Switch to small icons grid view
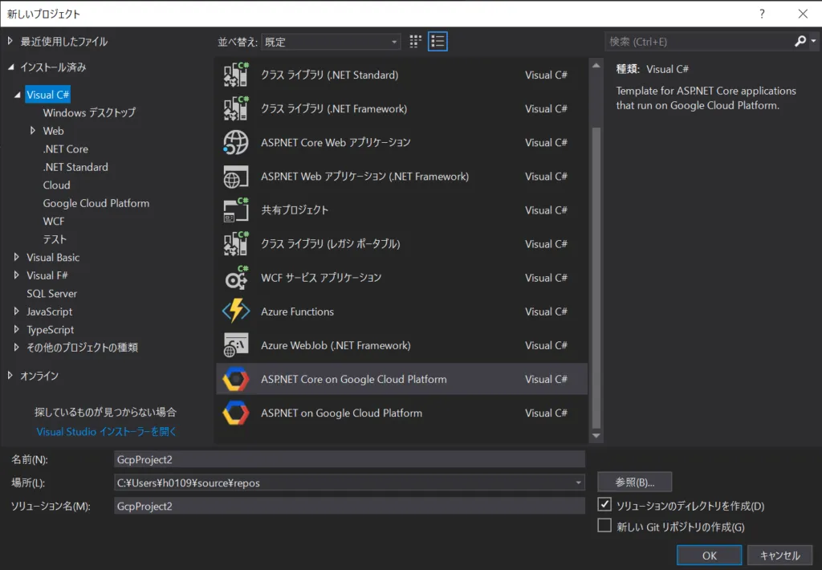Viewport: 822px width, 570px height. point(415,42)
